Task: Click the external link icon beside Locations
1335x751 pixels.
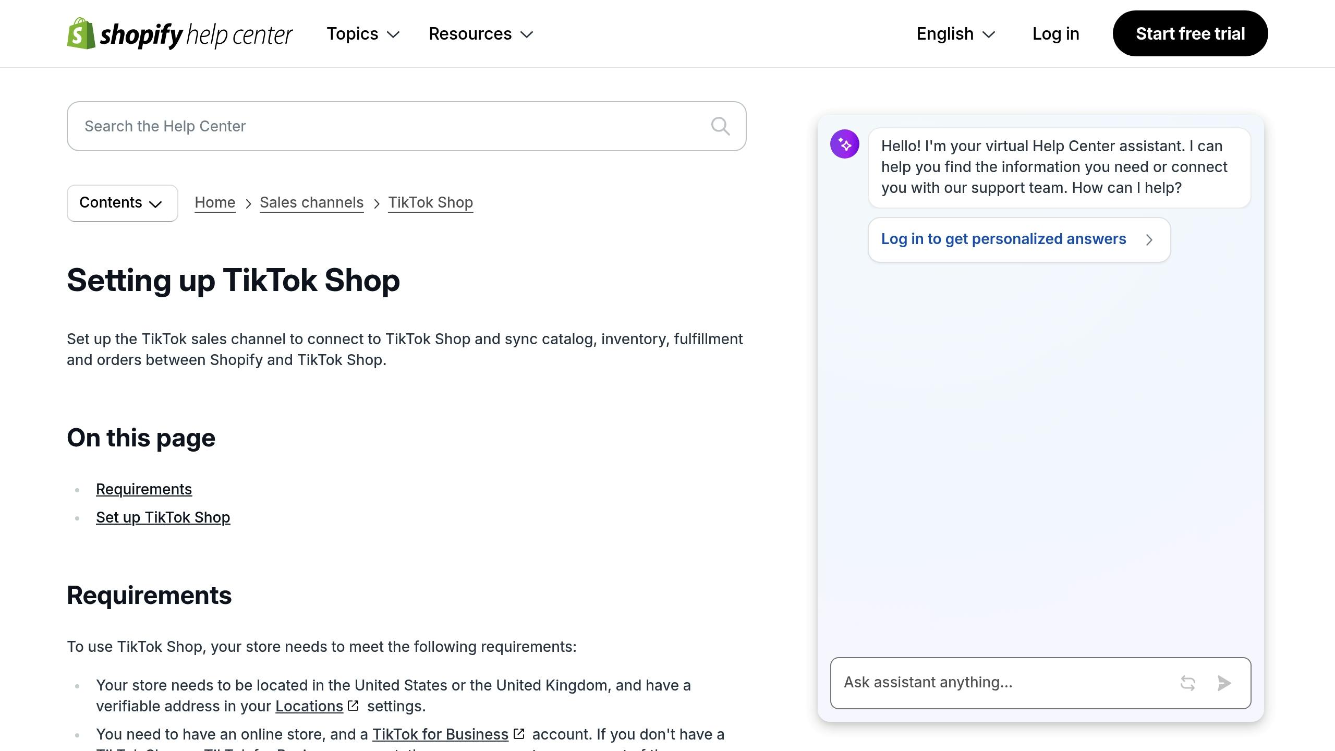Action: [x=353, y=706]
